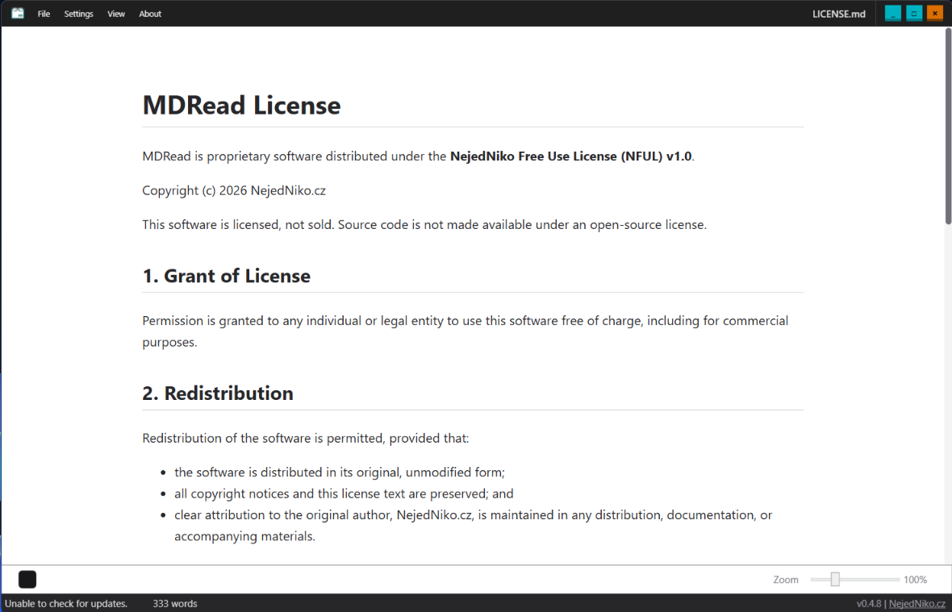
Task: Open the About menu
Action: coord(150,14)
